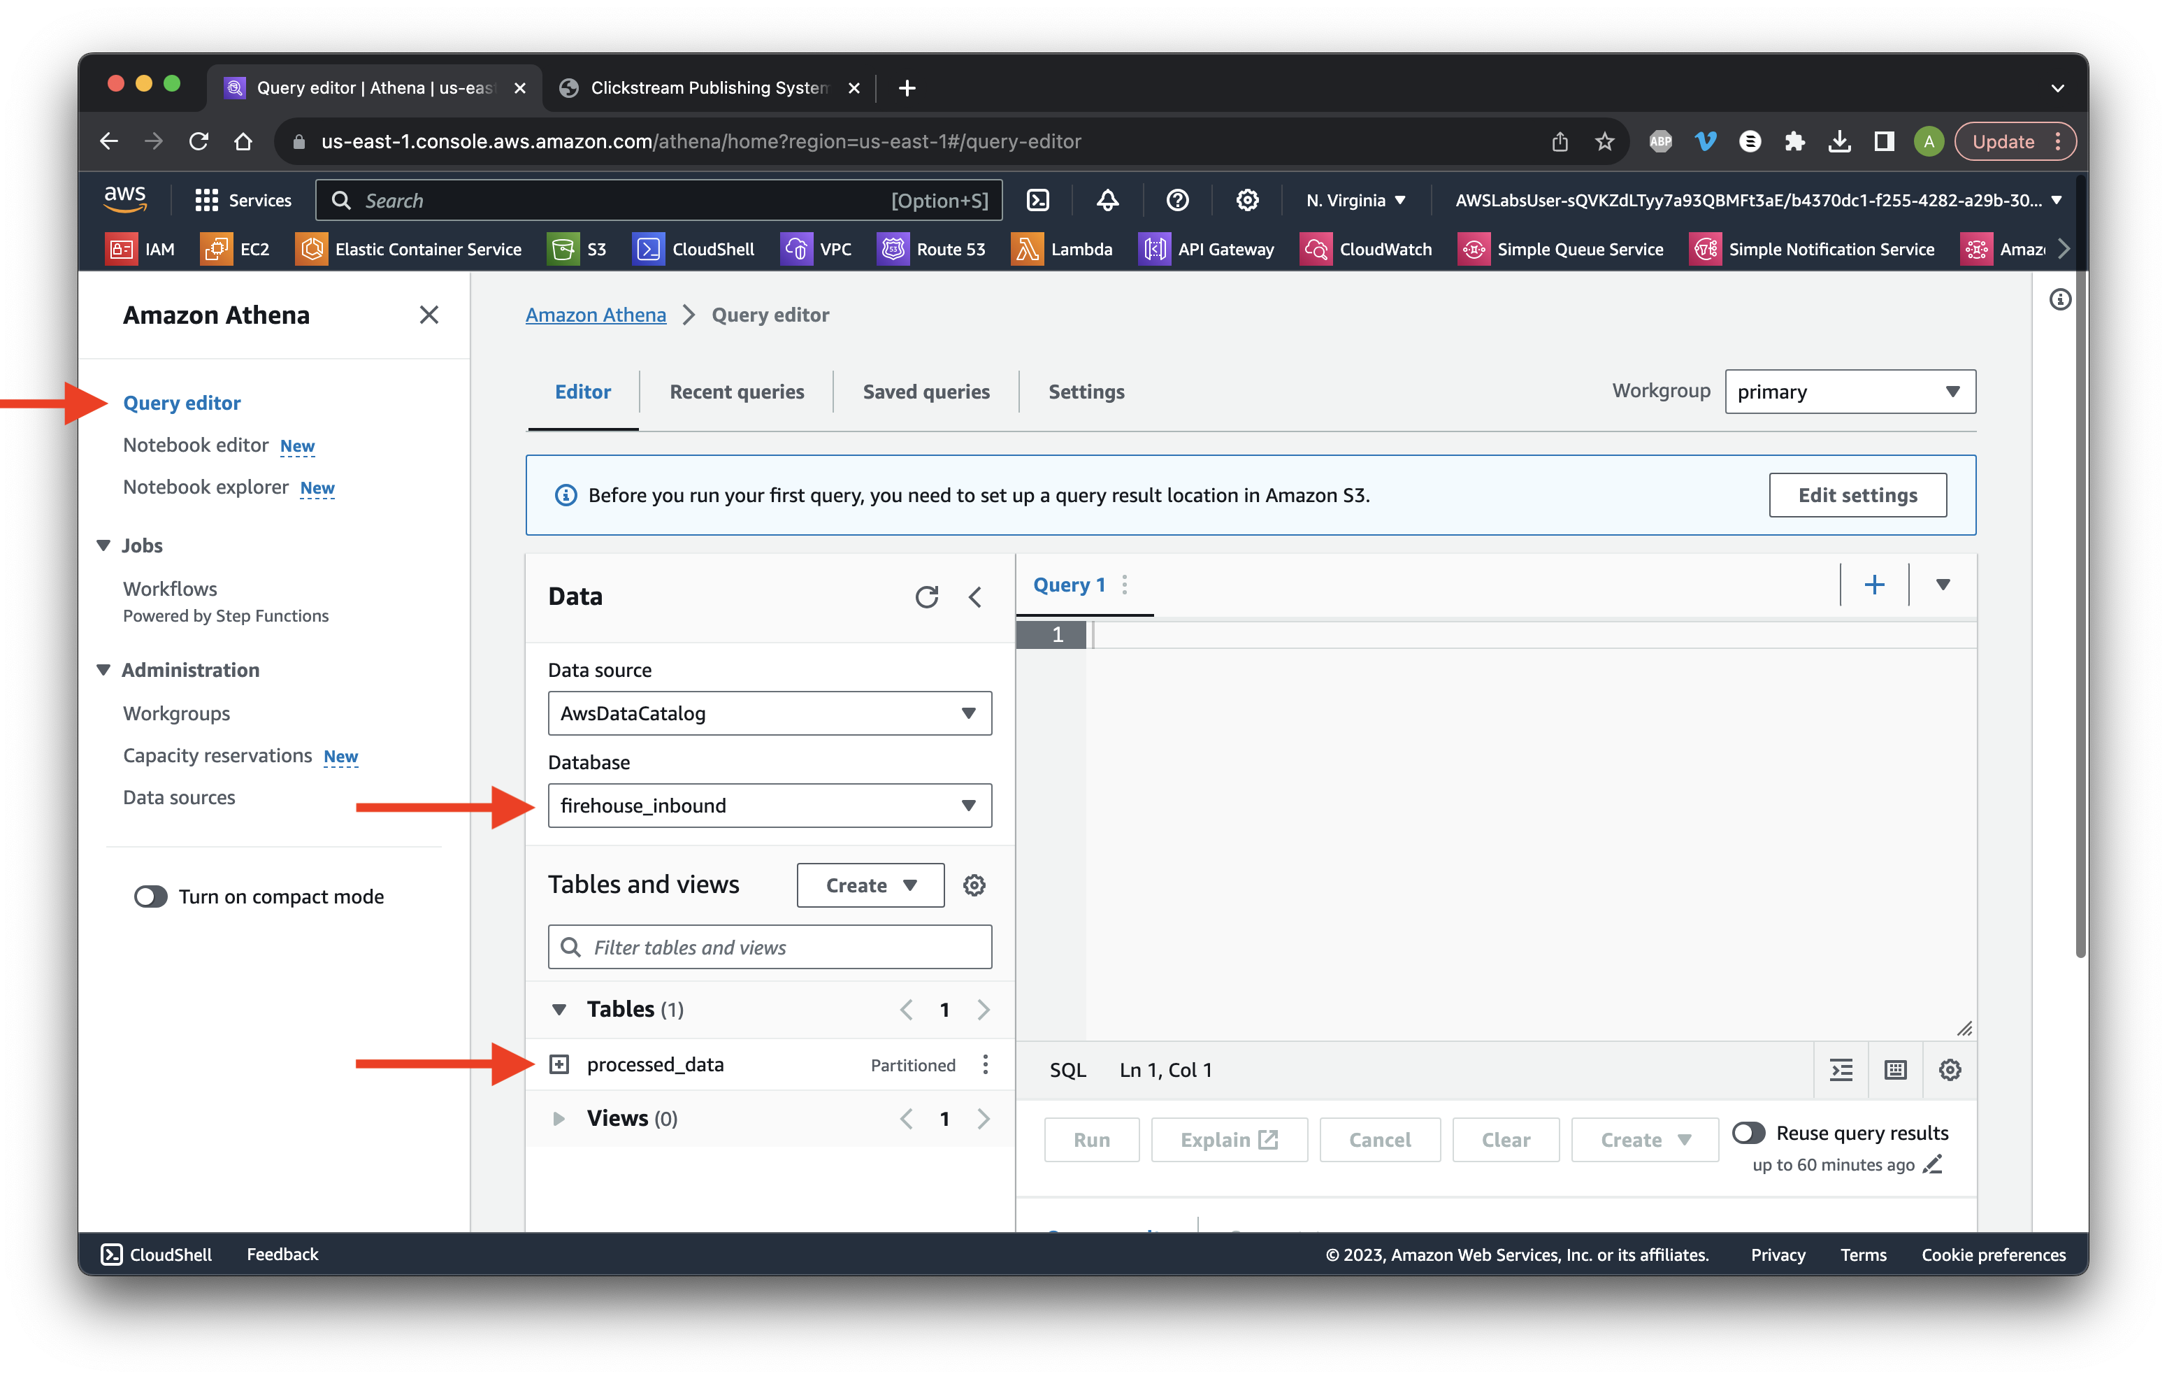This screenshot has width=2167, height=1379.
Task: Open the Database firehouse_inbound dropdown
Action: pos(770,806)
